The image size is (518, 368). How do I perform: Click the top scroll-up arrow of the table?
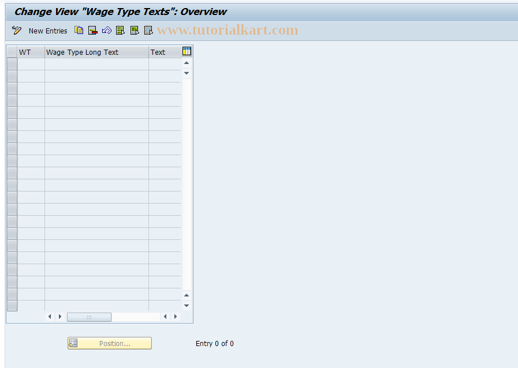point(187,63)
